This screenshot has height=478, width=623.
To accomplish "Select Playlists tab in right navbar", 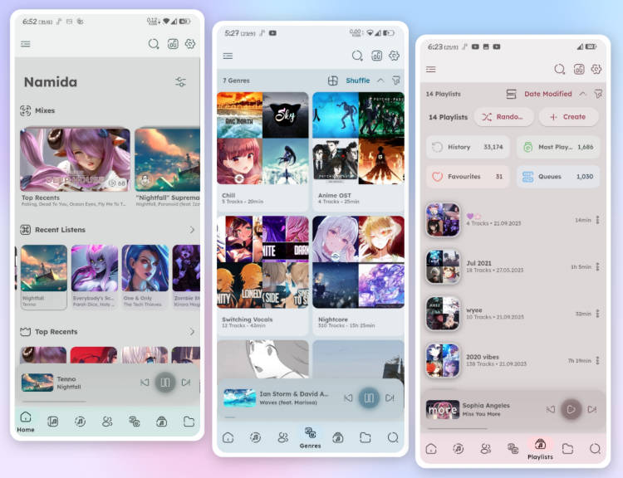I will 540,449.
